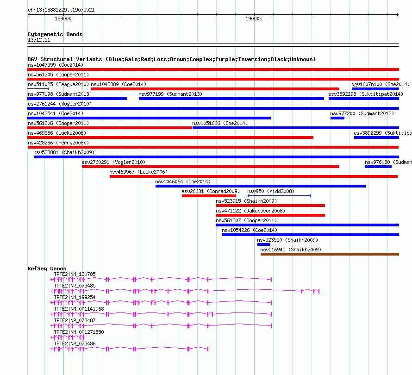The width and height of the screenshot is (412, 375).
Task: Click the 18900k ruler tick label
Action: pyautogui.click(x=63, y=19)
